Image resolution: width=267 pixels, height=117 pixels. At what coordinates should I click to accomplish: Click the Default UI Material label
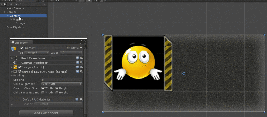coord(37,99)
